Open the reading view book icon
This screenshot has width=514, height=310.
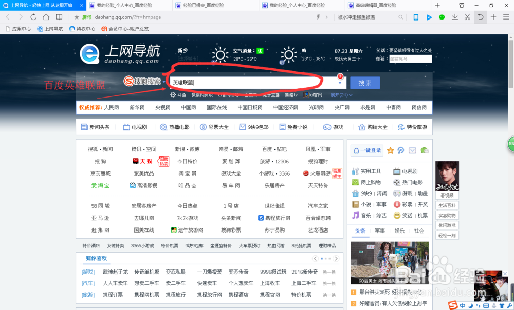pos(59,17)
